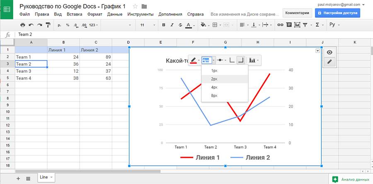Assign series to right axis

pos(241,60)
